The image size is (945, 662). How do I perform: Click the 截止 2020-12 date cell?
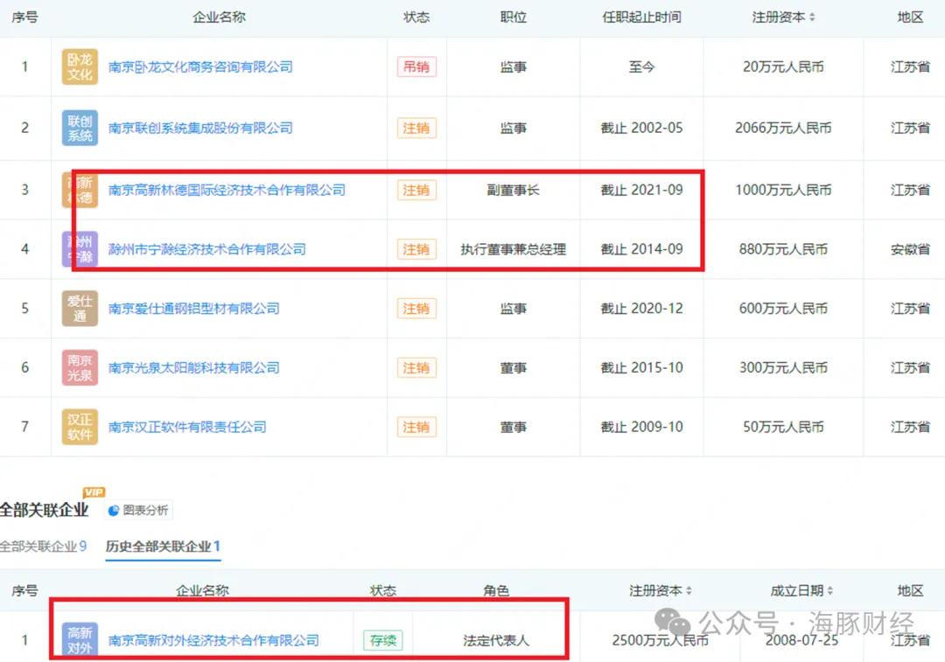click(642, 309)
